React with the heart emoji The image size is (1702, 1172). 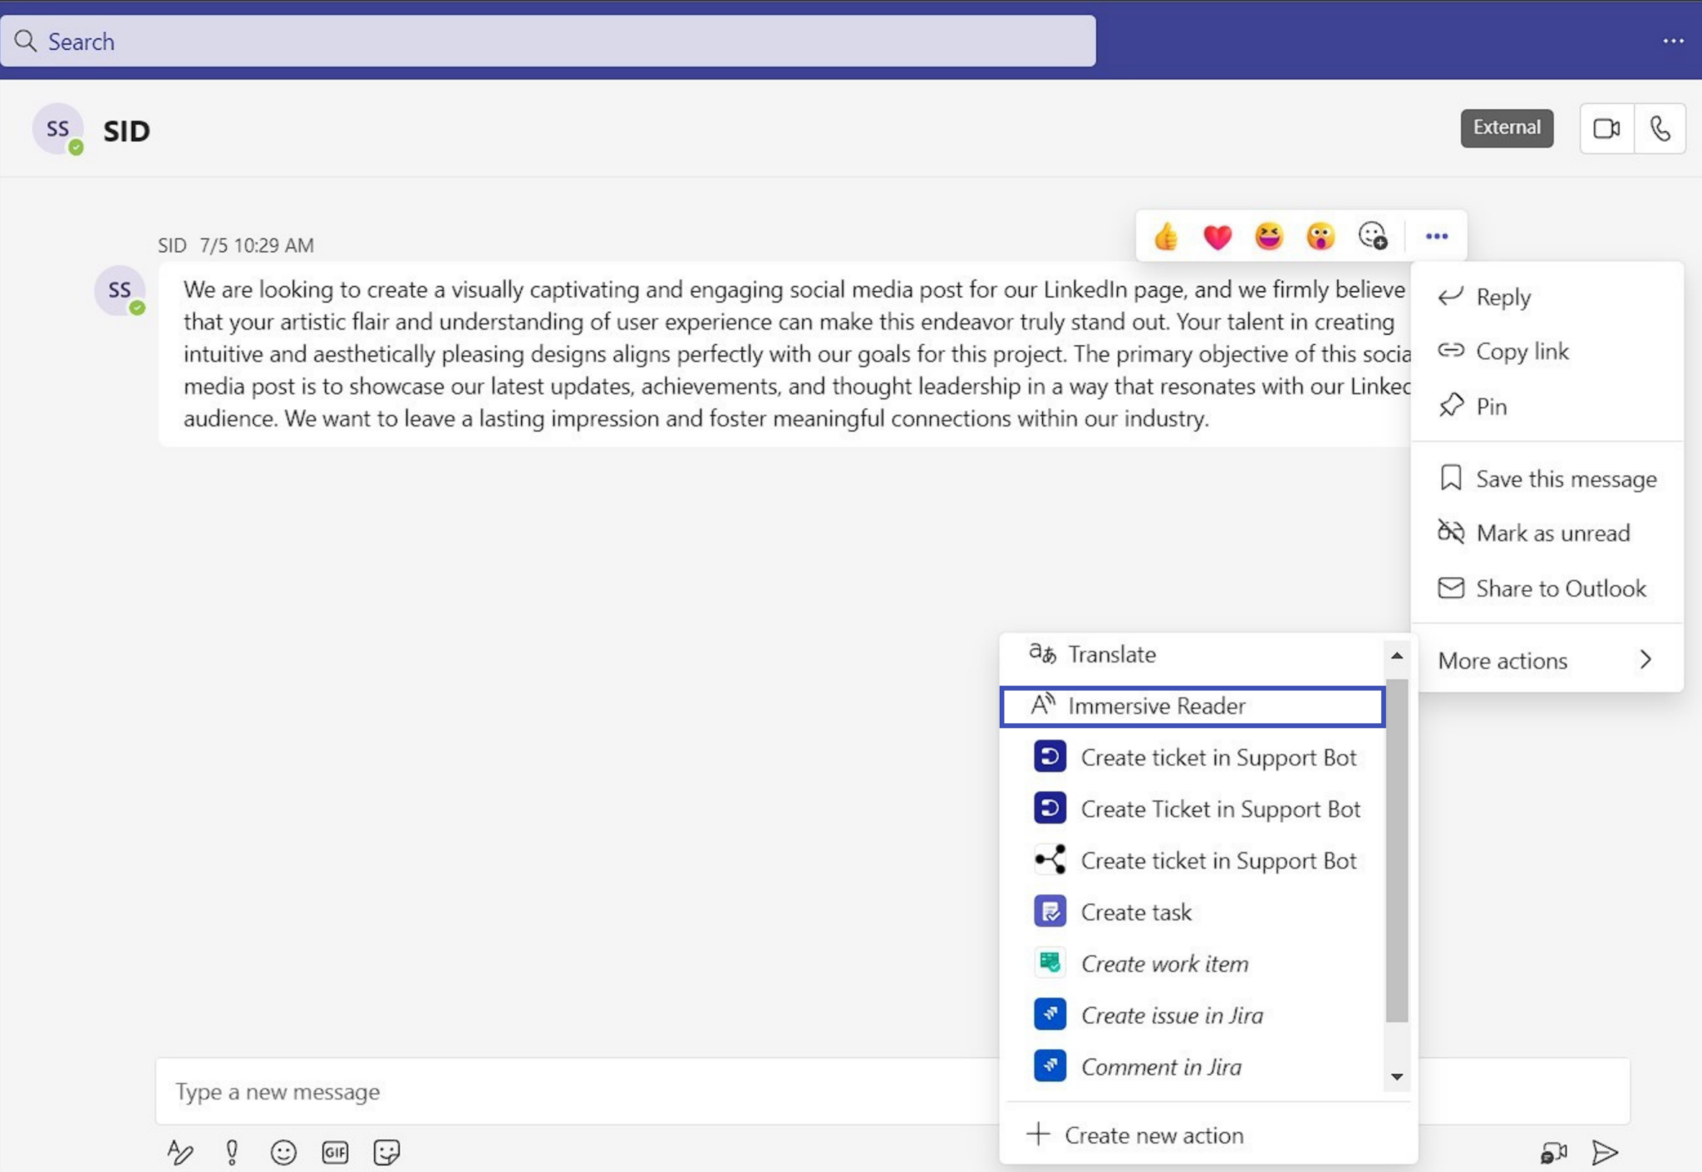[1217, 236]
